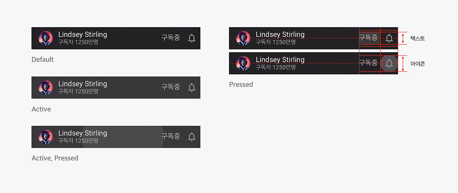Click the channel avatar in the lower Pressed row
458x193 pixels.
[243, 63]
